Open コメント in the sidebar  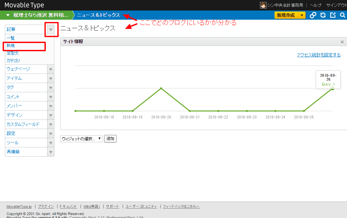(x=13, y=97)
